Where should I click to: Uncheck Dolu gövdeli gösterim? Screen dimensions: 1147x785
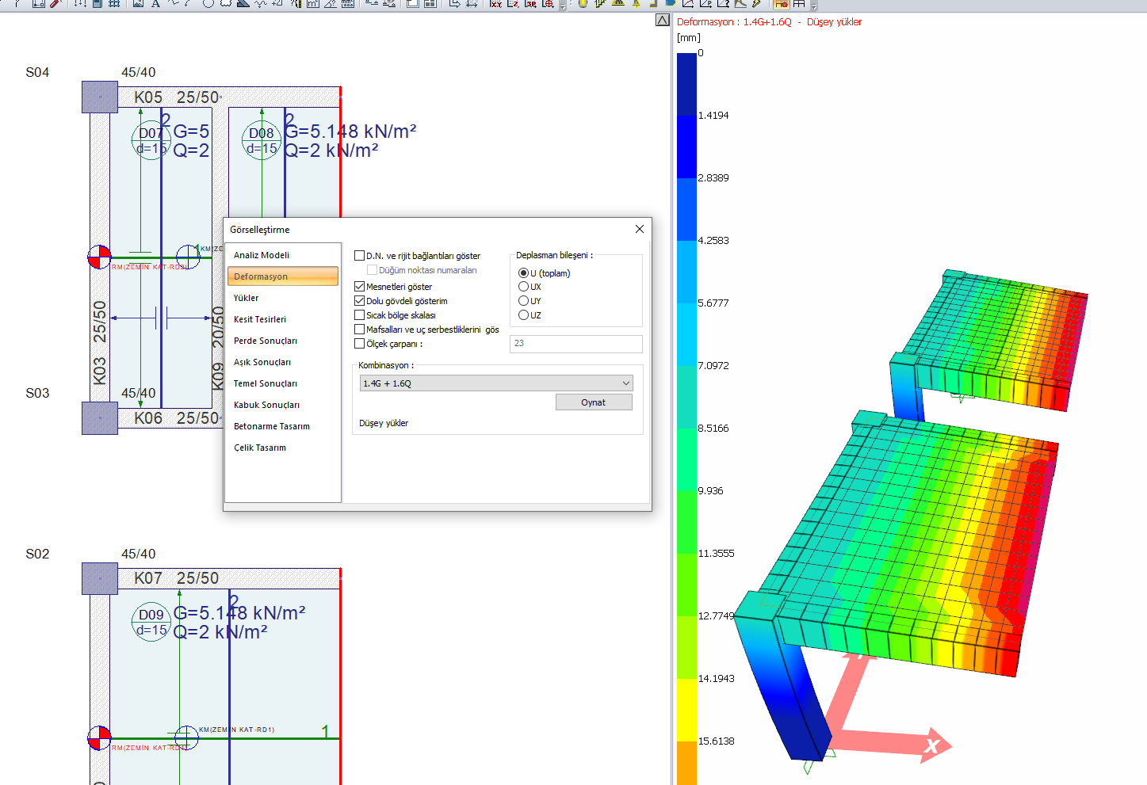(359, 301)
